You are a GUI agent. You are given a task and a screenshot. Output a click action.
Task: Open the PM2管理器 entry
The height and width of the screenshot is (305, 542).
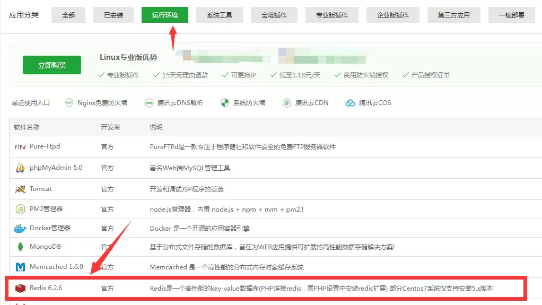[x=46, y=209]
